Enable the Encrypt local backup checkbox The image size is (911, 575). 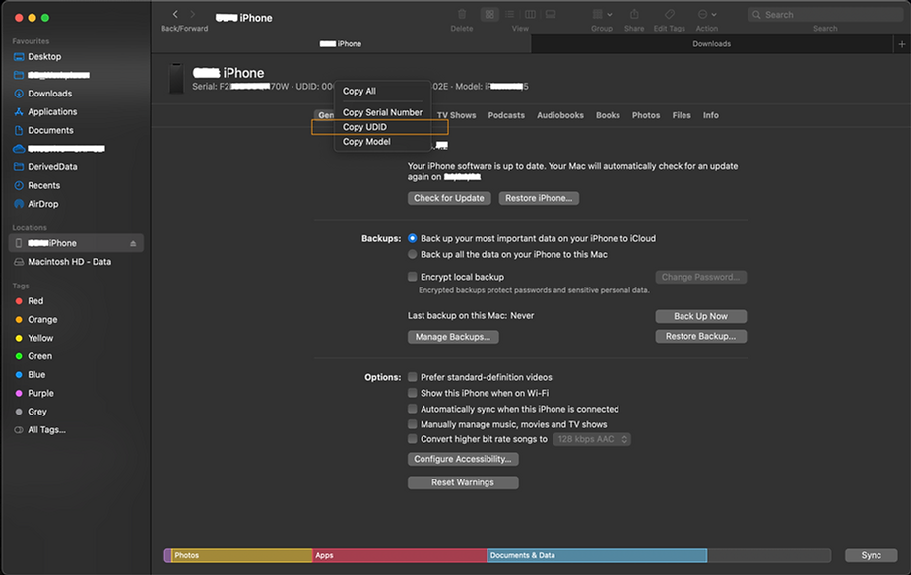(x=413, y=277)
